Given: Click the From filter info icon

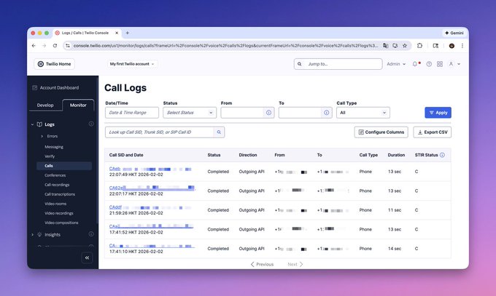Looking at the screenshot, I should coord(268,113).
